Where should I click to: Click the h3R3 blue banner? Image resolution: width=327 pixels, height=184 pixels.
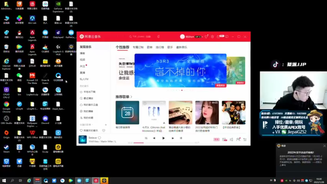pyautogui.click(x=180, y=70)
